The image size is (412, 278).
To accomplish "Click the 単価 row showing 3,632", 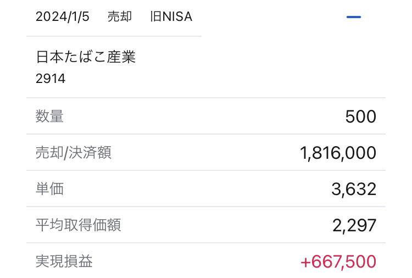I will [206, 188].
